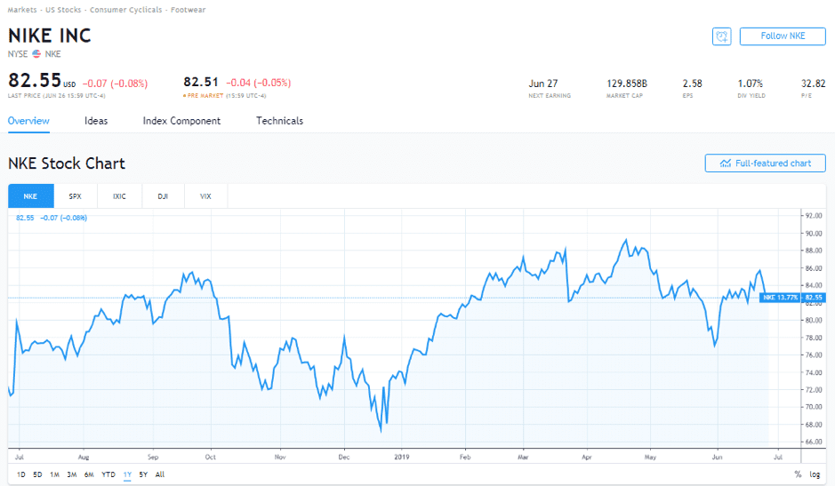This screenshot has height=486, width=835.
Task: Select the Overview tab
Action: pos(28,121)
